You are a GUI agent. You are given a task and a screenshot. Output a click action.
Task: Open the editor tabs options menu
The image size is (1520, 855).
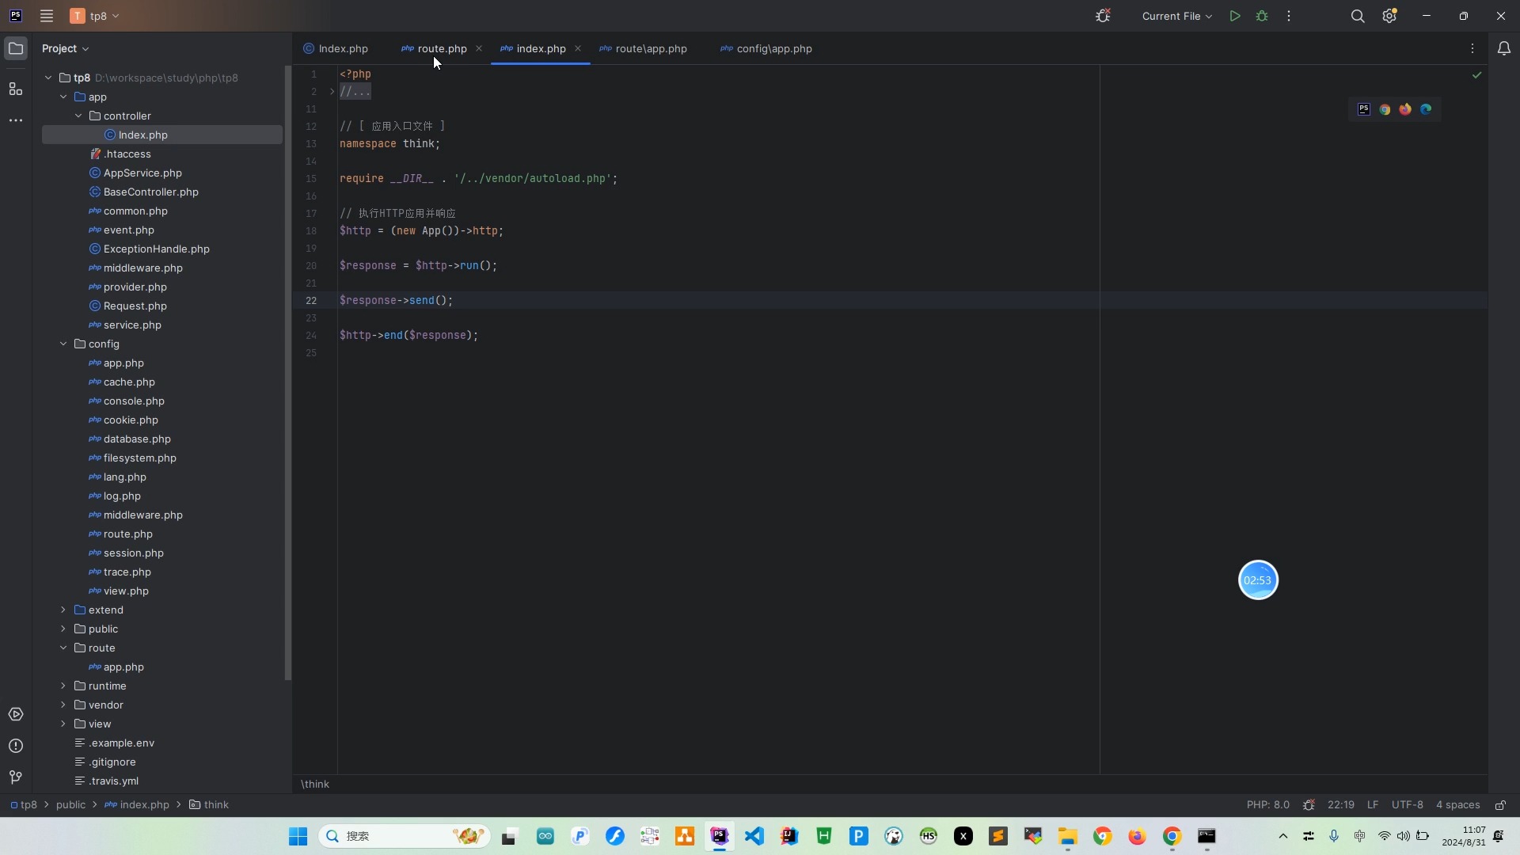point(1472,48)
